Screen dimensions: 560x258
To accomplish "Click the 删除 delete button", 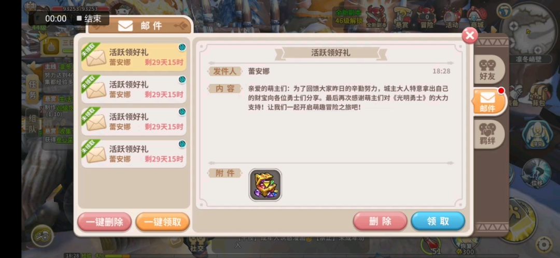I will click(x=381, y=221).
